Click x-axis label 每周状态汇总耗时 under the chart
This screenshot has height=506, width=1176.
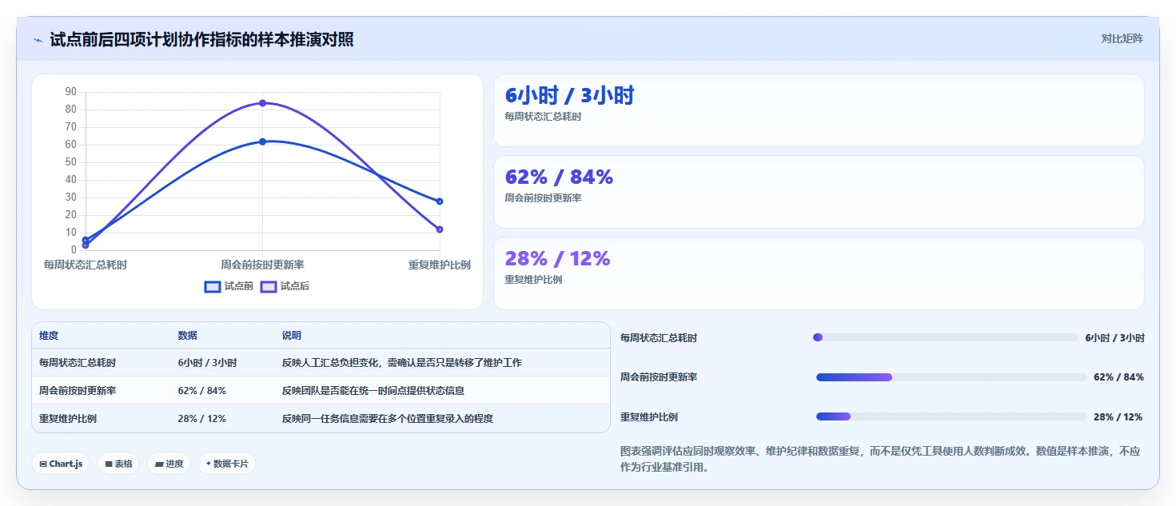tap(86, 265)
